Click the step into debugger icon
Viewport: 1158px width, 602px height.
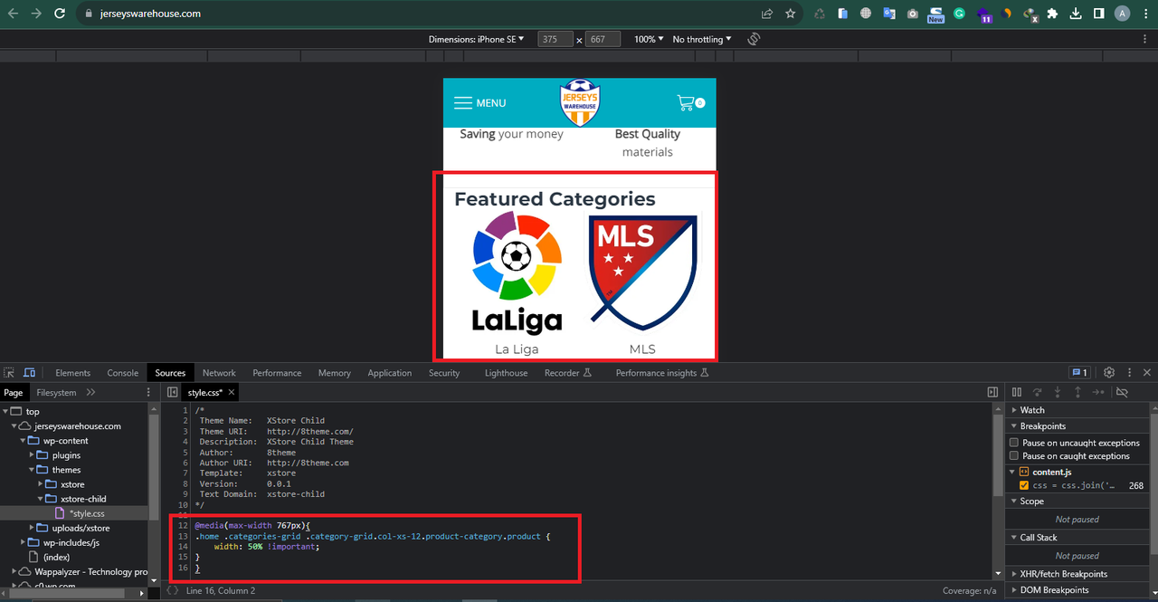[x=1057, y=392]
